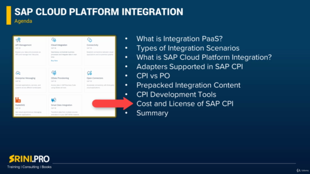The height and width of the screenshot is (174, 310).
Task: Click the Cloud Integration tile icon
Action: [x=54, y=40]
